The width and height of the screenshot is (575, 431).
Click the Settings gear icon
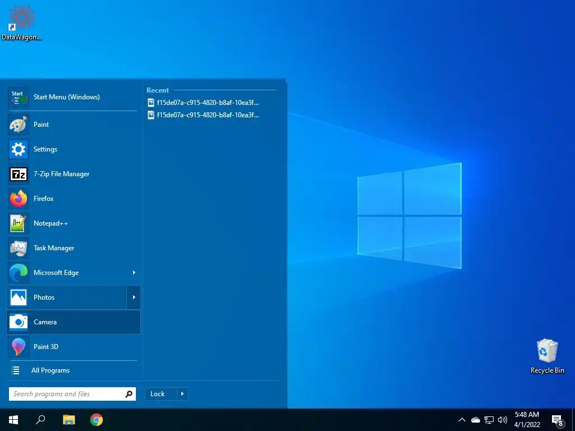tap(19, 149)
